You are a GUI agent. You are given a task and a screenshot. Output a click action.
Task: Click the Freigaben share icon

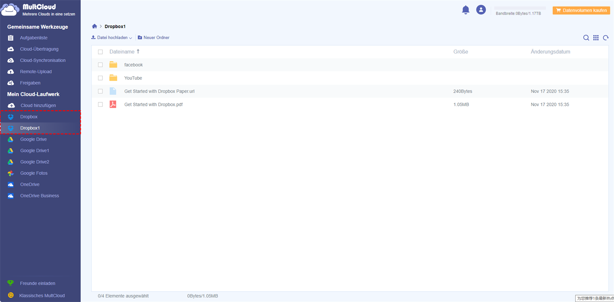tap(11, 83)
